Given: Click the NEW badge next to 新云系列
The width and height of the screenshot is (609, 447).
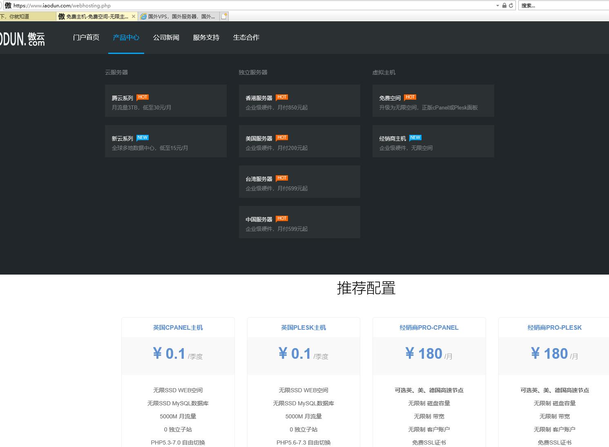Looking at the screenshot, I should [143, 137].
